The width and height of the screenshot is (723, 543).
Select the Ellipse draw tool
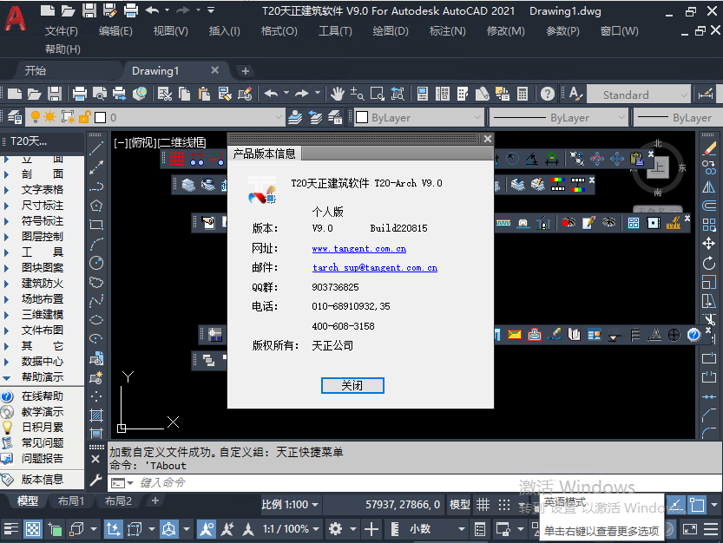(x=95, y=320)
